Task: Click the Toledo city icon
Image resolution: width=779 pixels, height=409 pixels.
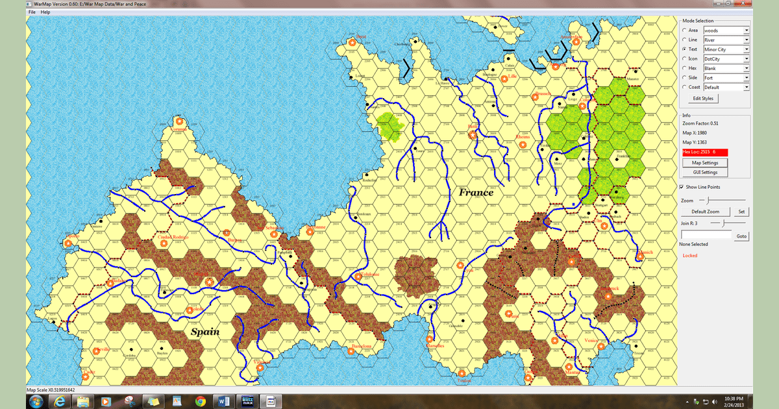Action: point(191,310)
